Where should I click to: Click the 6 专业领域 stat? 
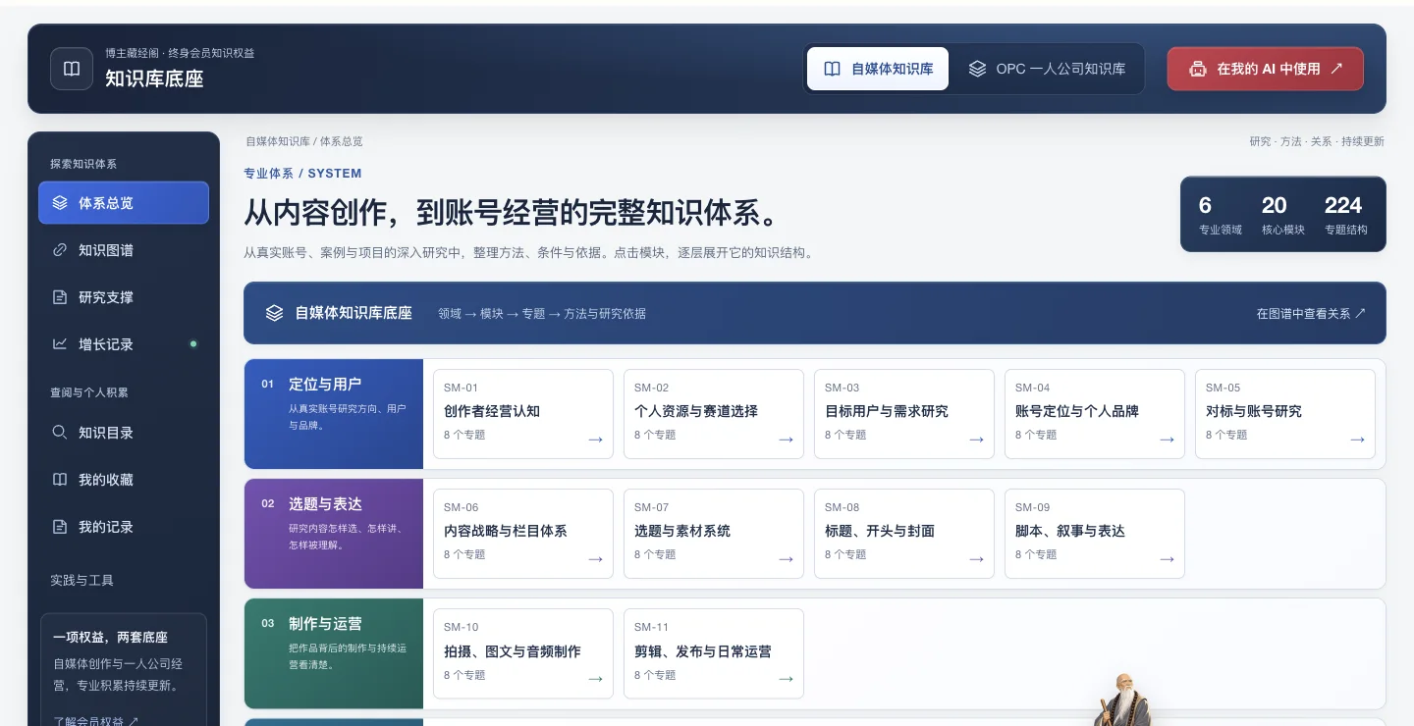[x=1221, y=215]
